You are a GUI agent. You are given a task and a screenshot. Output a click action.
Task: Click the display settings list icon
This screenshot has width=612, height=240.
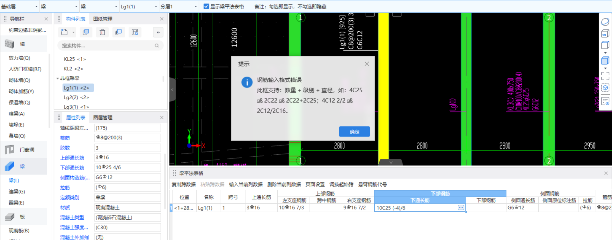pos(605,101)
